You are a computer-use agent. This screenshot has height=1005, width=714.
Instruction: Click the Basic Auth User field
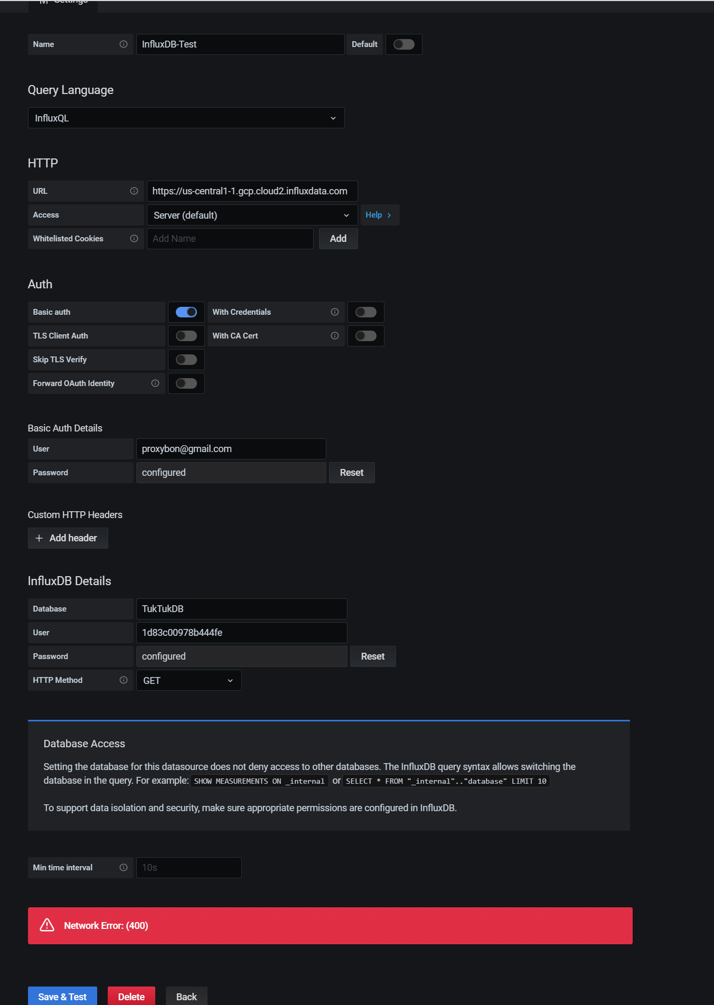click(231, 449)
